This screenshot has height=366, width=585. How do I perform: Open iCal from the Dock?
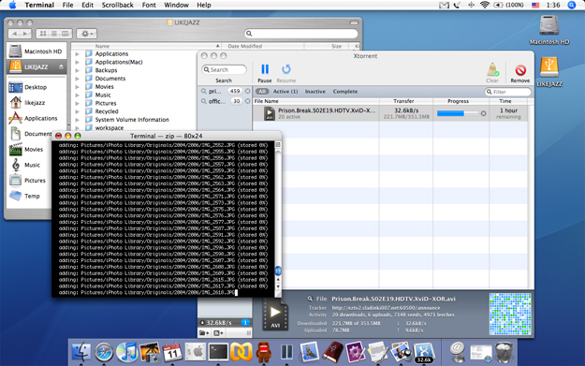(x=172, y=352)
